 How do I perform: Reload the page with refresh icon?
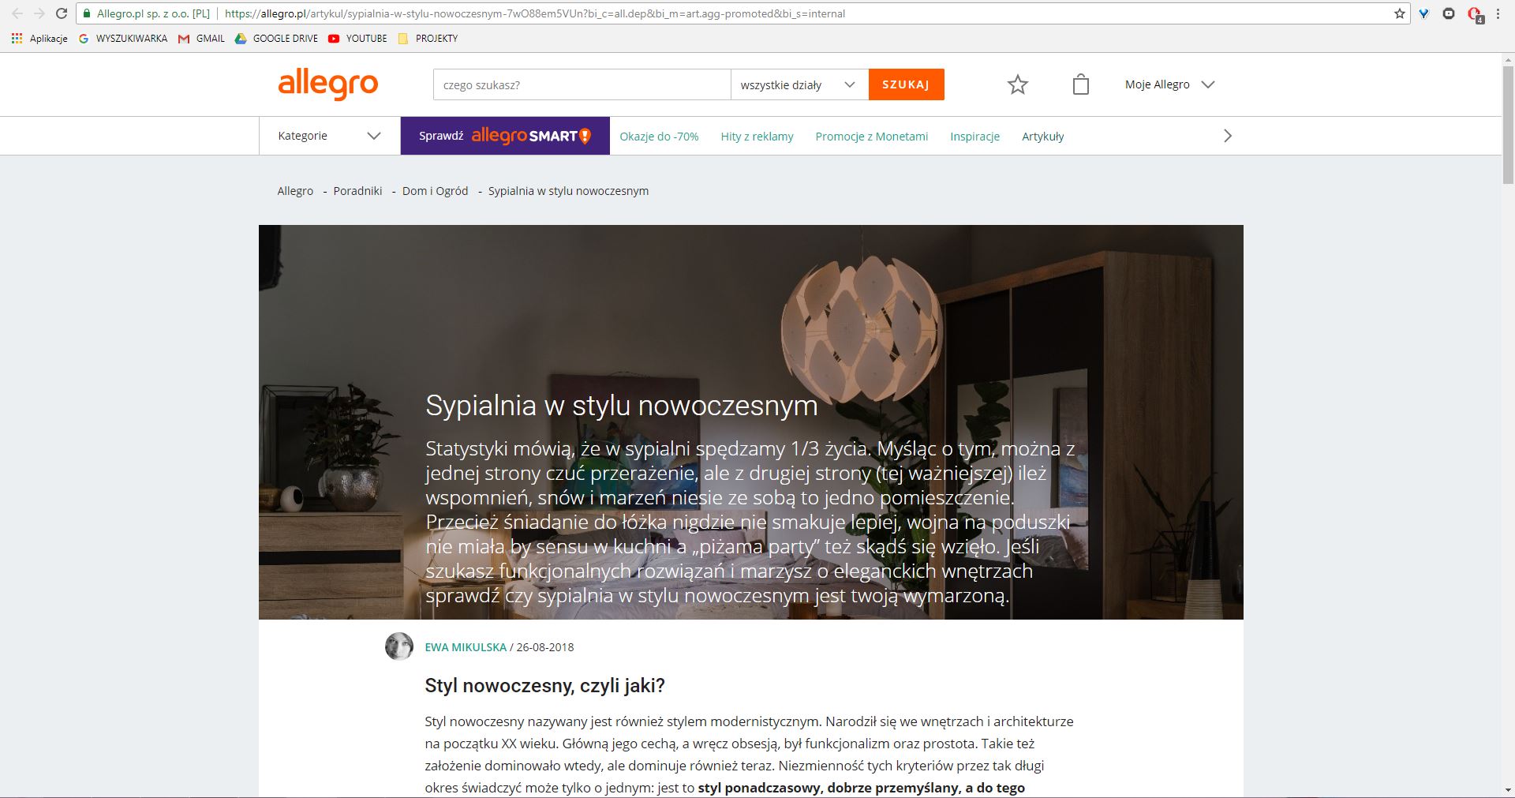(x=62, y=13)
